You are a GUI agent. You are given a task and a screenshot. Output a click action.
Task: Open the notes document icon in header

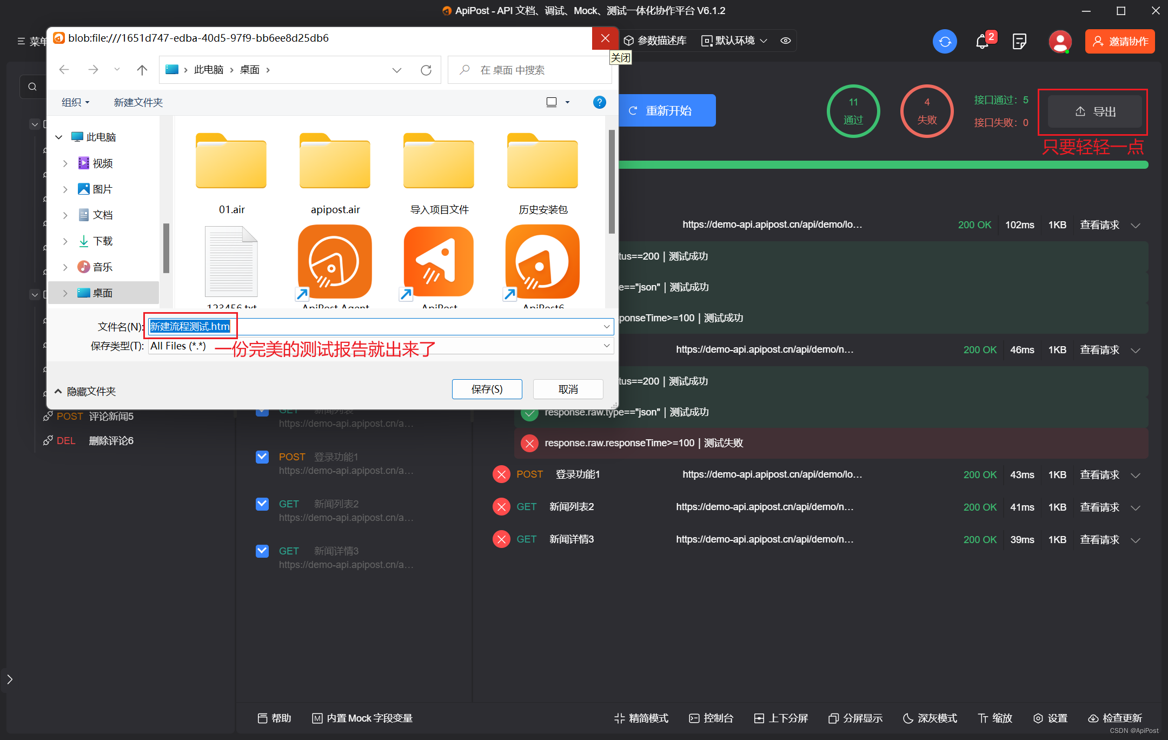[1019, 42]
